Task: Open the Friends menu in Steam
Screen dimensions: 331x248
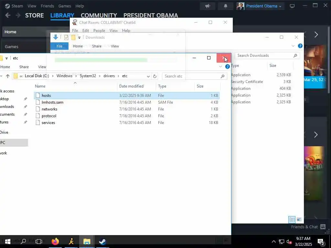Action: tap(47, 6)
